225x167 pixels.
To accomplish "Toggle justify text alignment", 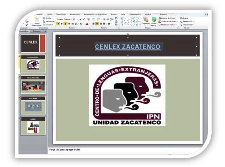I will (104, 24).
